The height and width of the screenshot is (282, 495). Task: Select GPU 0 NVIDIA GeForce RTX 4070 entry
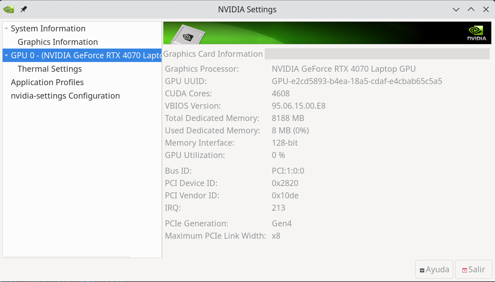pyautogui.click(x=82, y=55)
